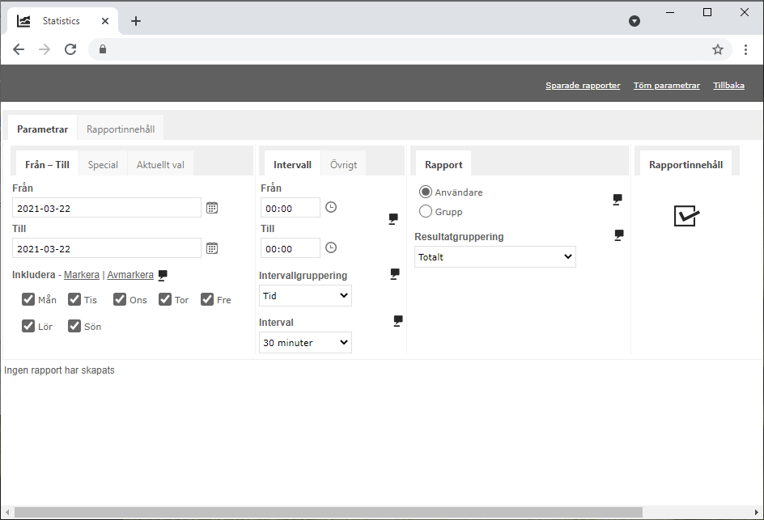
Task: Show help icon beside Användare option
Action: (x=618, y=199)
